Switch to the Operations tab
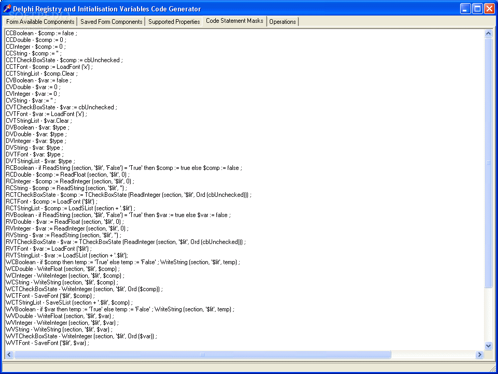Viewport: 498px width, 374px height. click(x=282, y=22)
